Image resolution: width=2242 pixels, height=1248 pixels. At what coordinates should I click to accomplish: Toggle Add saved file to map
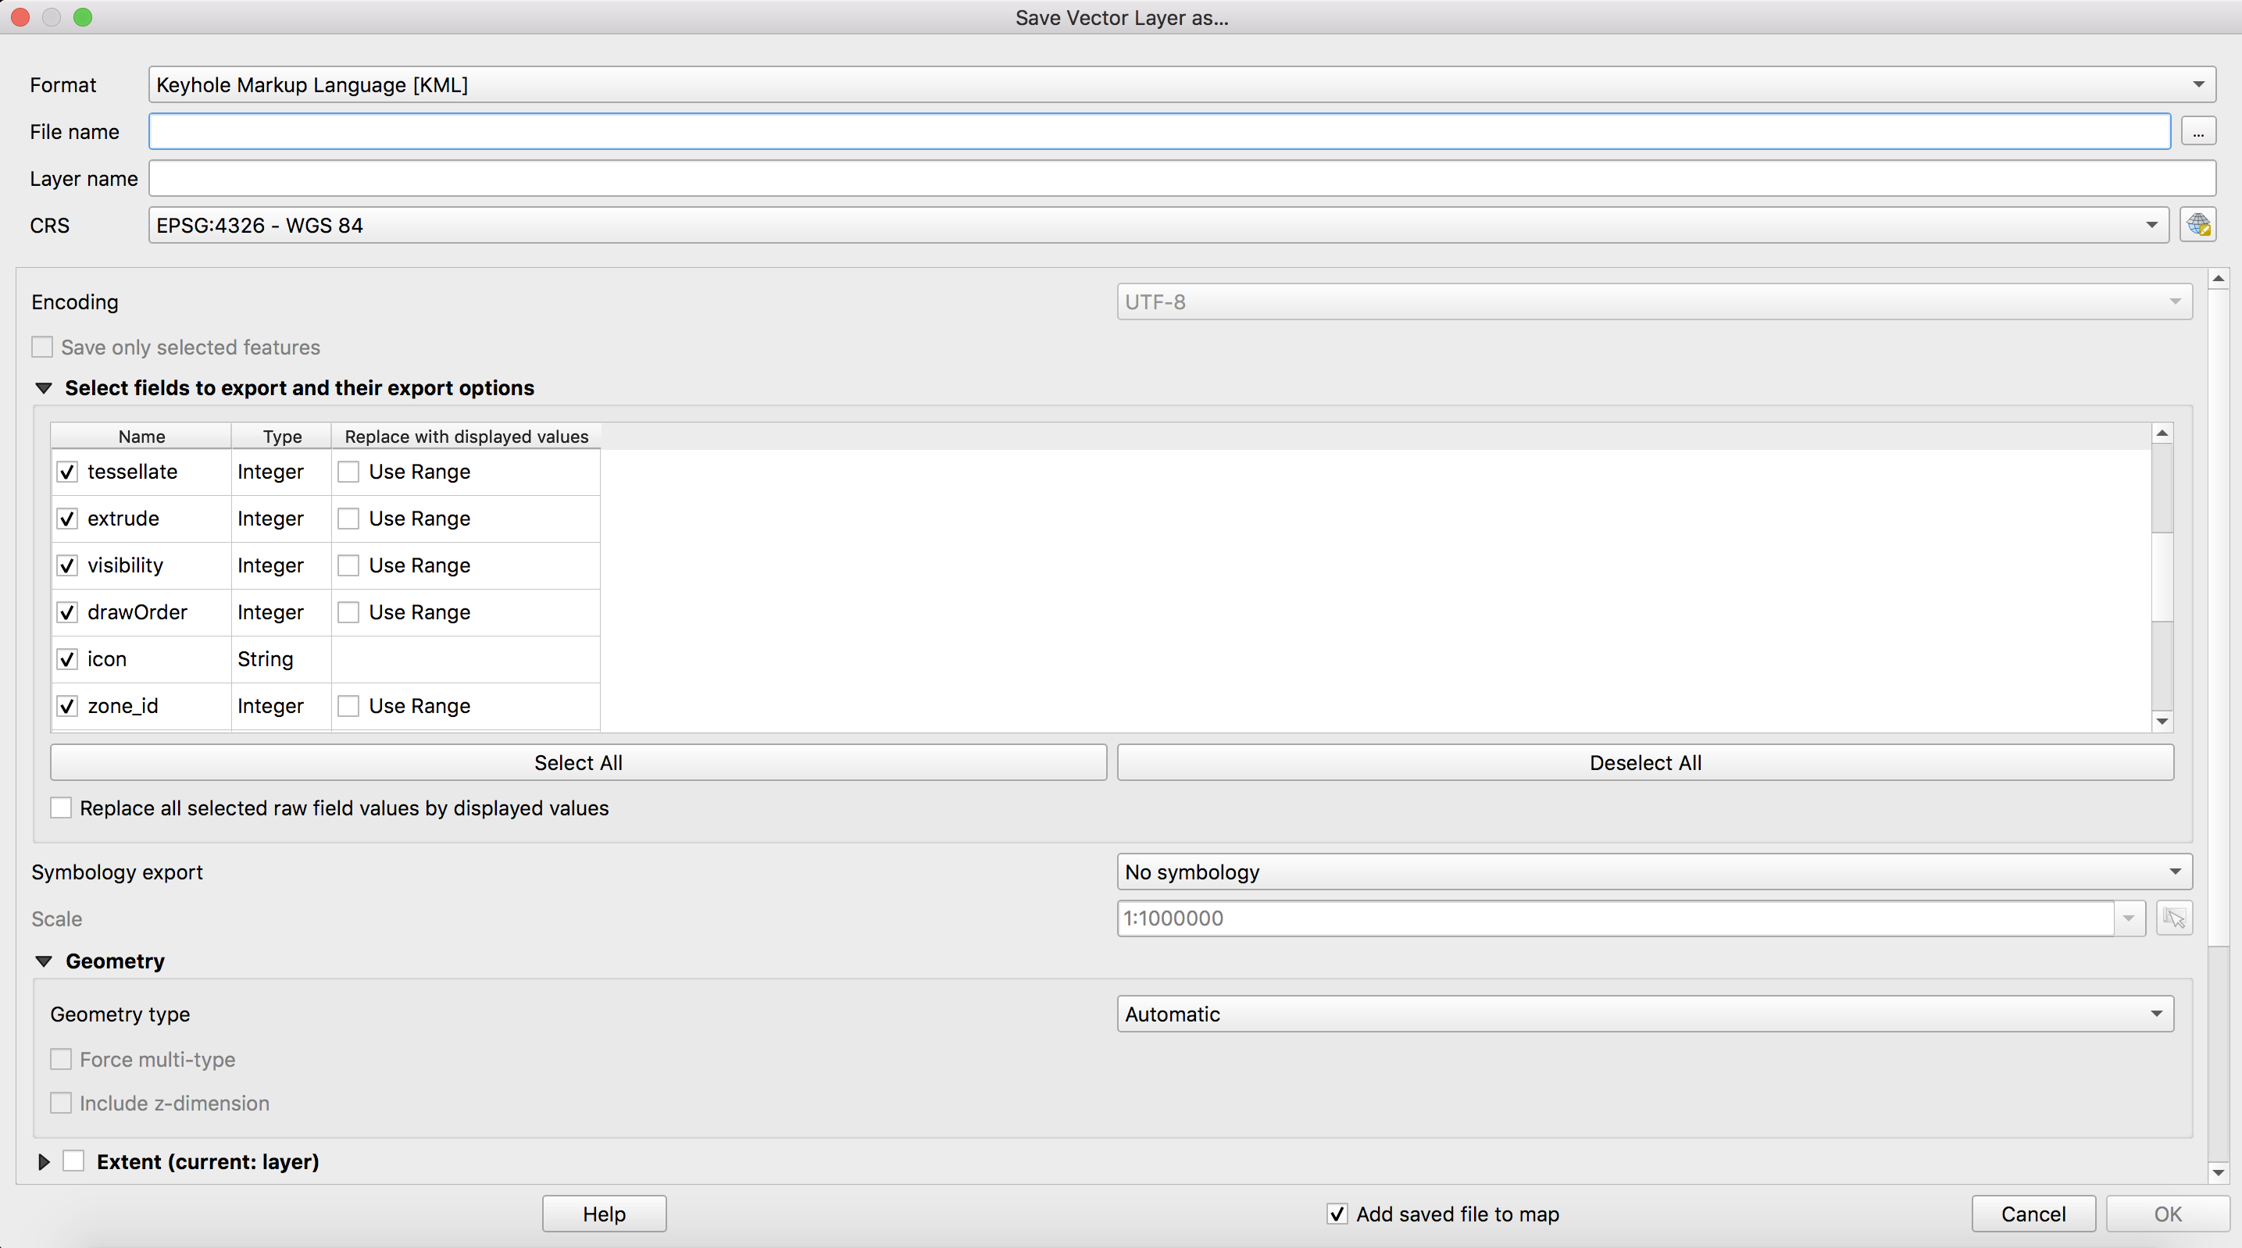point(1337,1214)
